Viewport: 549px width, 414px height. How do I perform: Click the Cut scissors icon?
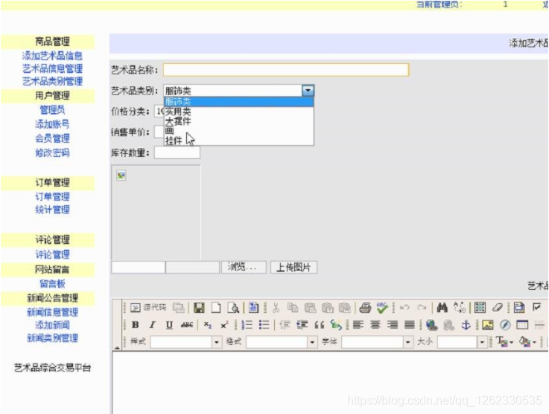pos(276,308)
